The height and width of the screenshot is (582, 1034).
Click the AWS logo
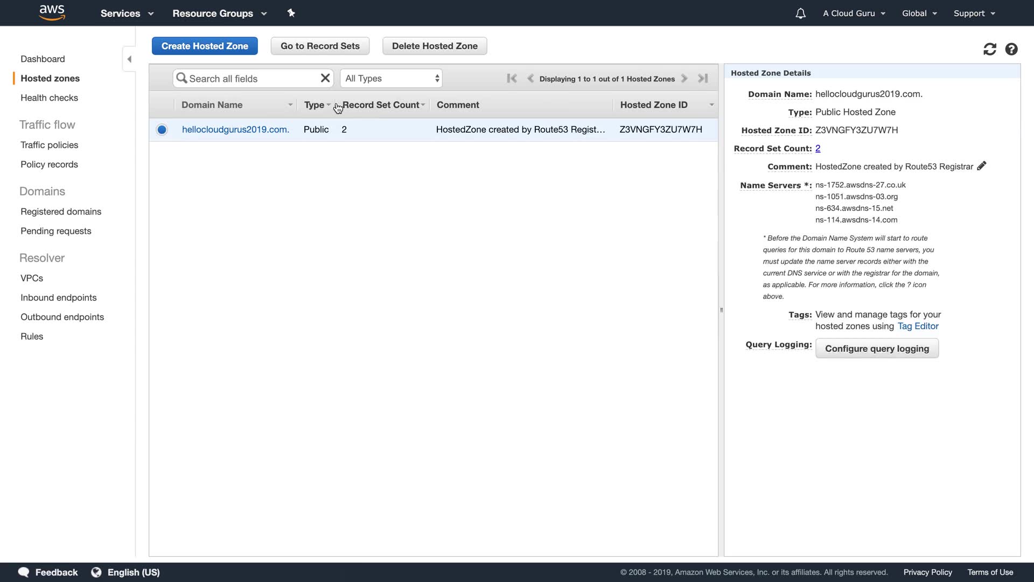point(52,12)
